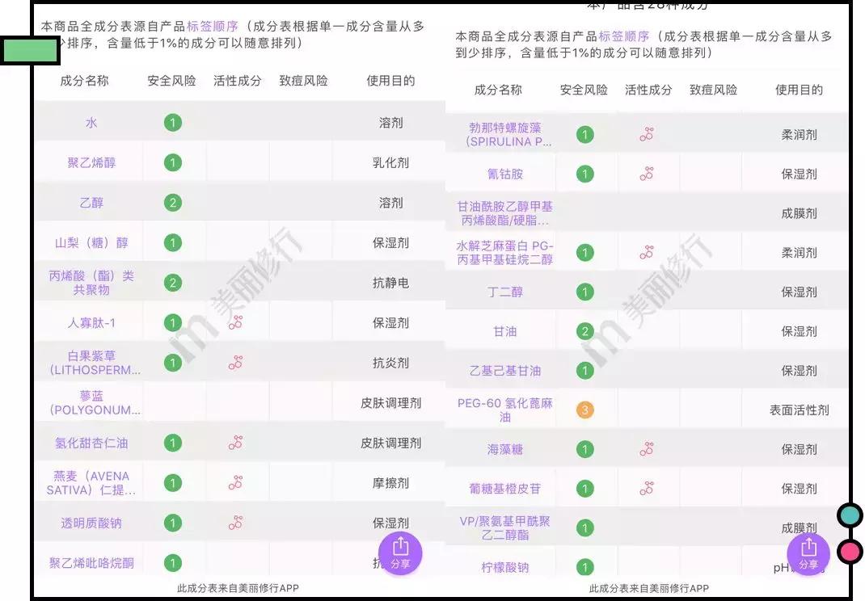This screenshot has height=601, width=865.
Task: Click active ingredient icon next to 人寡肽-1
Action: tap(235, 322)
